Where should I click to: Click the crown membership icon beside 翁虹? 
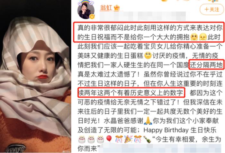pos(117,8)
